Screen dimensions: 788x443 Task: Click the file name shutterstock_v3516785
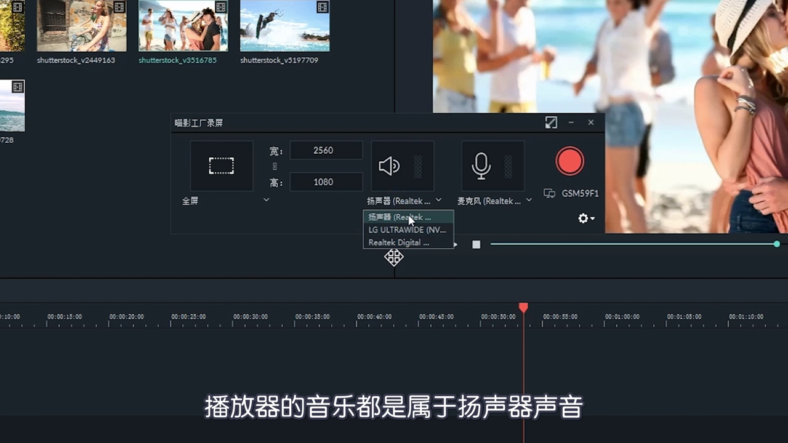click(x=177, y=60)
